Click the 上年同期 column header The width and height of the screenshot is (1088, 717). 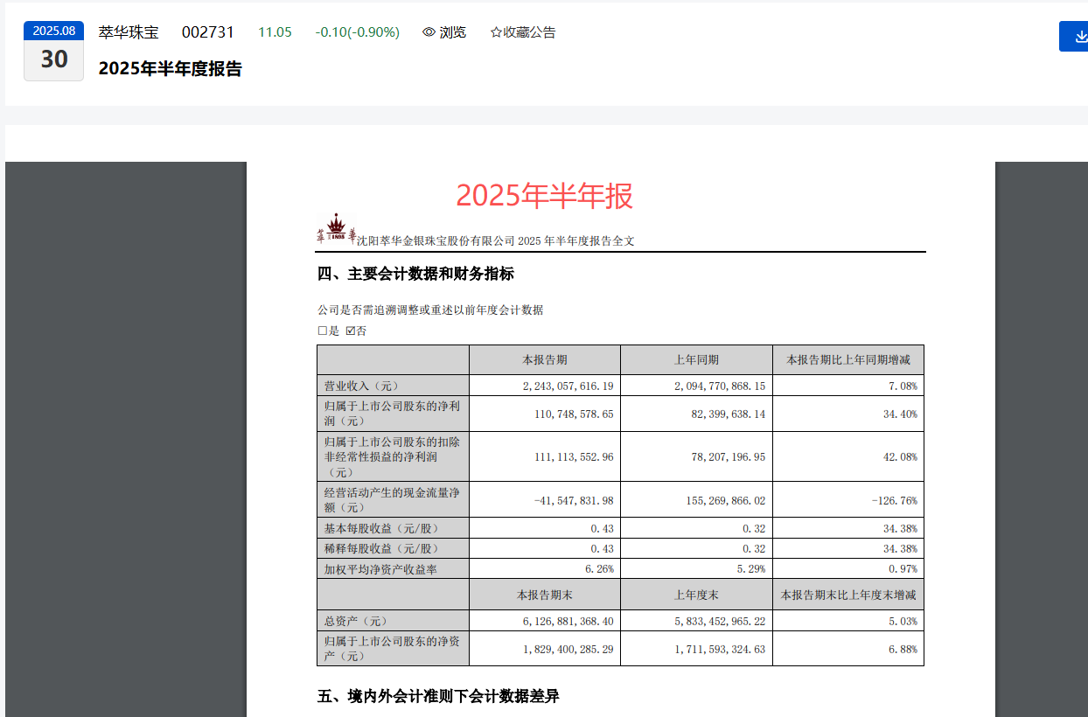coord(696,360)
